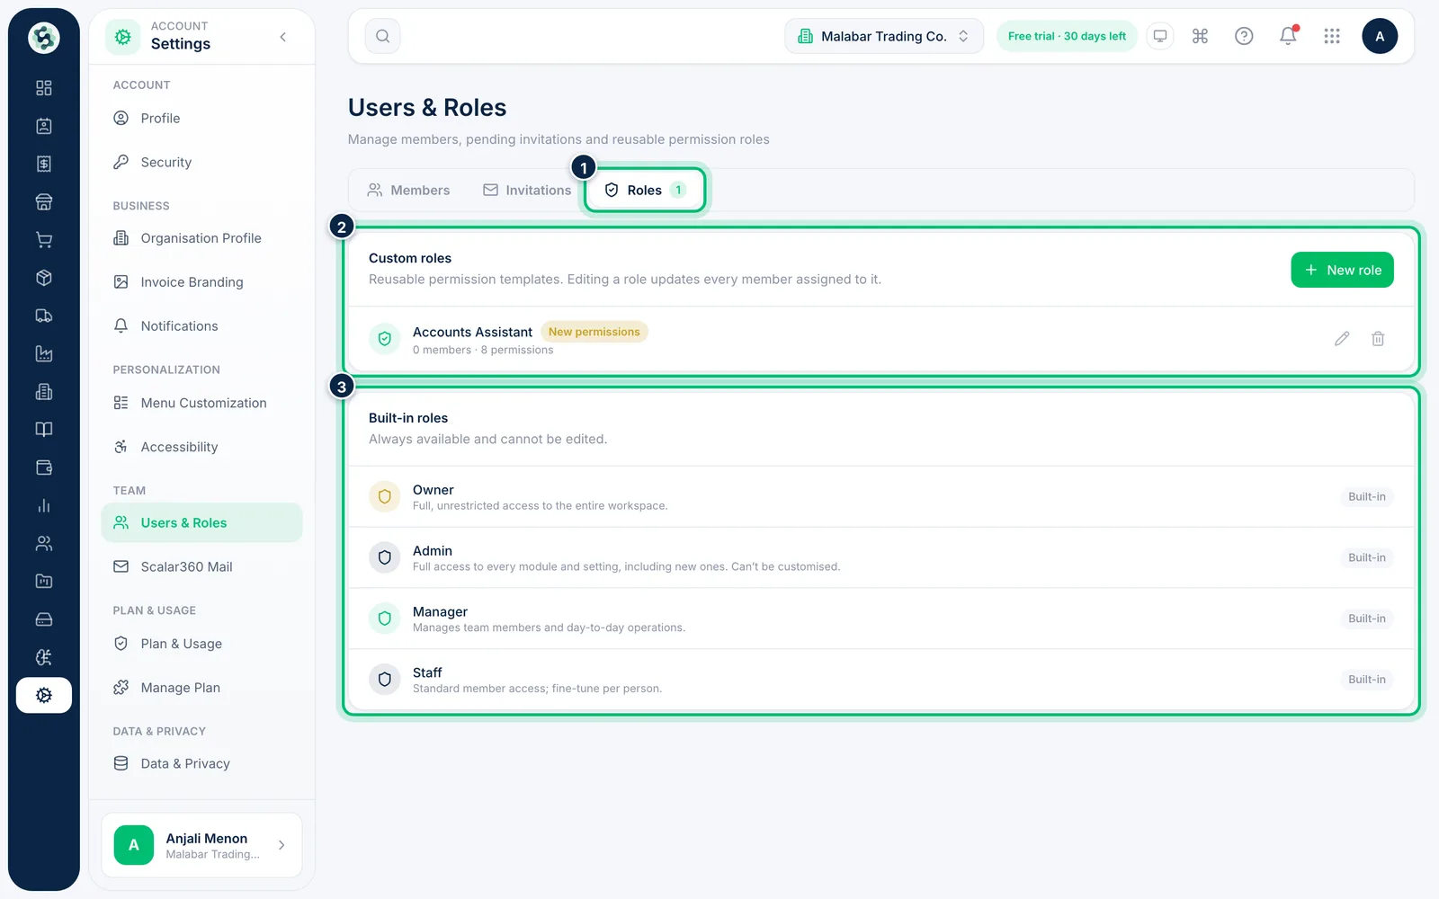Edit the Accounts Assistant role with the pencil icon
This screenshot has width=1439, height=899.
pos(1342,339)
